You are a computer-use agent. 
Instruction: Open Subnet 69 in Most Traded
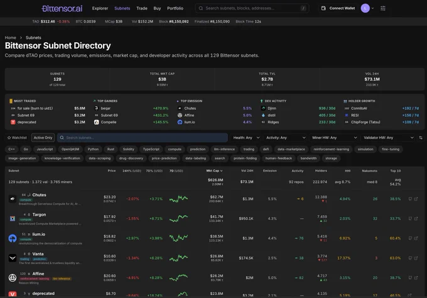pyautogui.click(x=26, y=115)
